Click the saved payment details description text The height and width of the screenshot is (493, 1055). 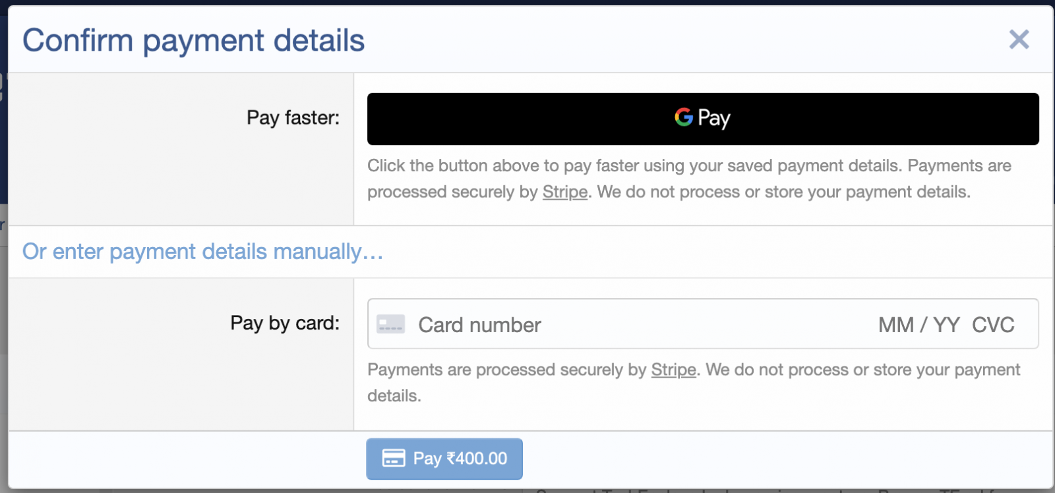tap(689, 179)
